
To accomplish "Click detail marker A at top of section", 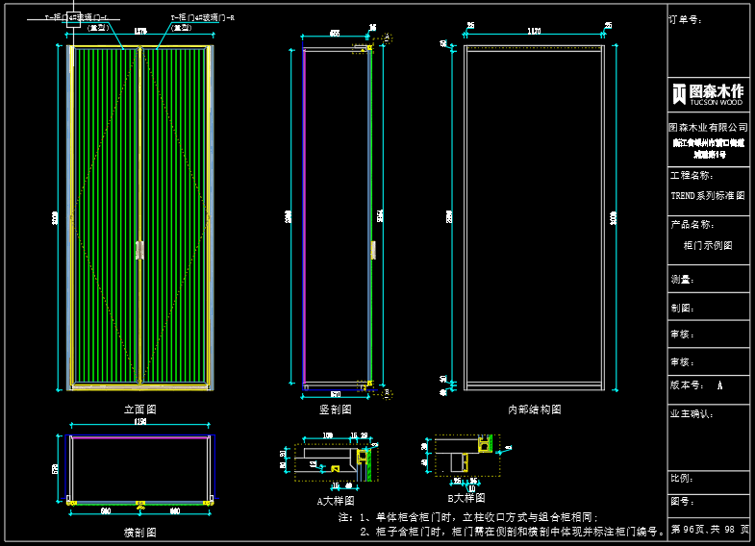I will 387,37.
